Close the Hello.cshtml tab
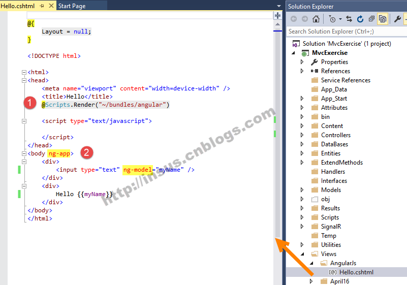This screenshot has height=285, width=407. [51, 6]
